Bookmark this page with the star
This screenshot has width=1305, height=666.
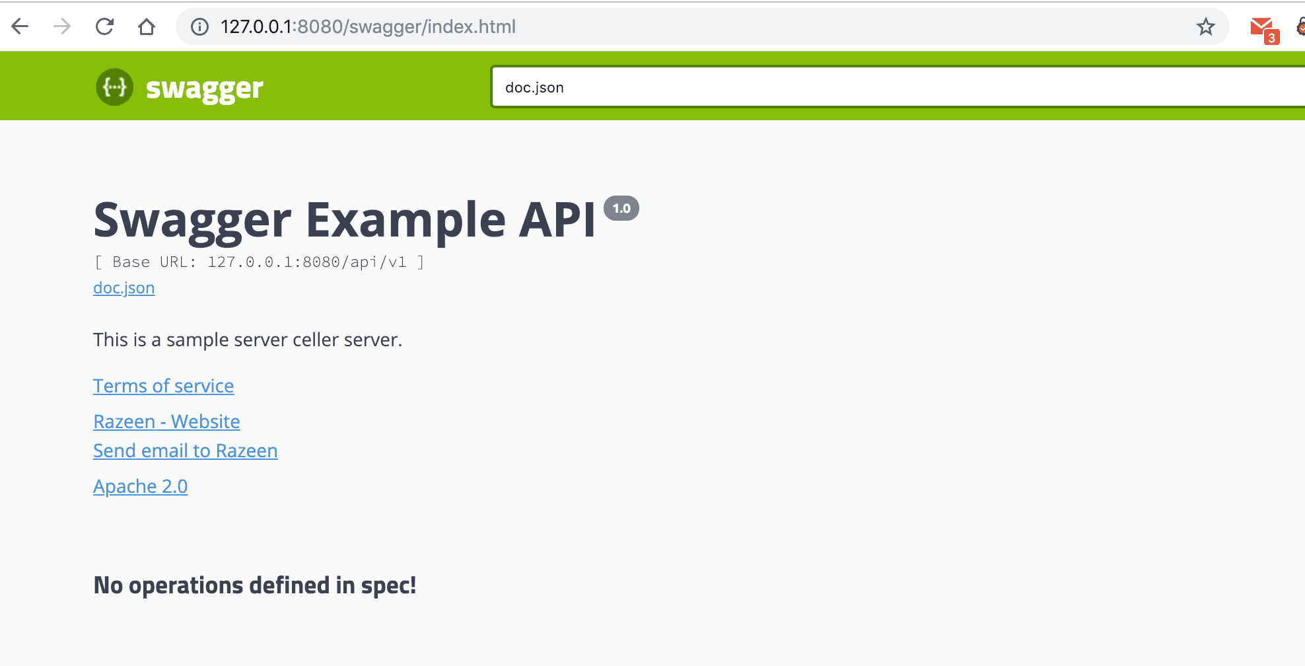pyautogui.click(x=1206, y=26)
